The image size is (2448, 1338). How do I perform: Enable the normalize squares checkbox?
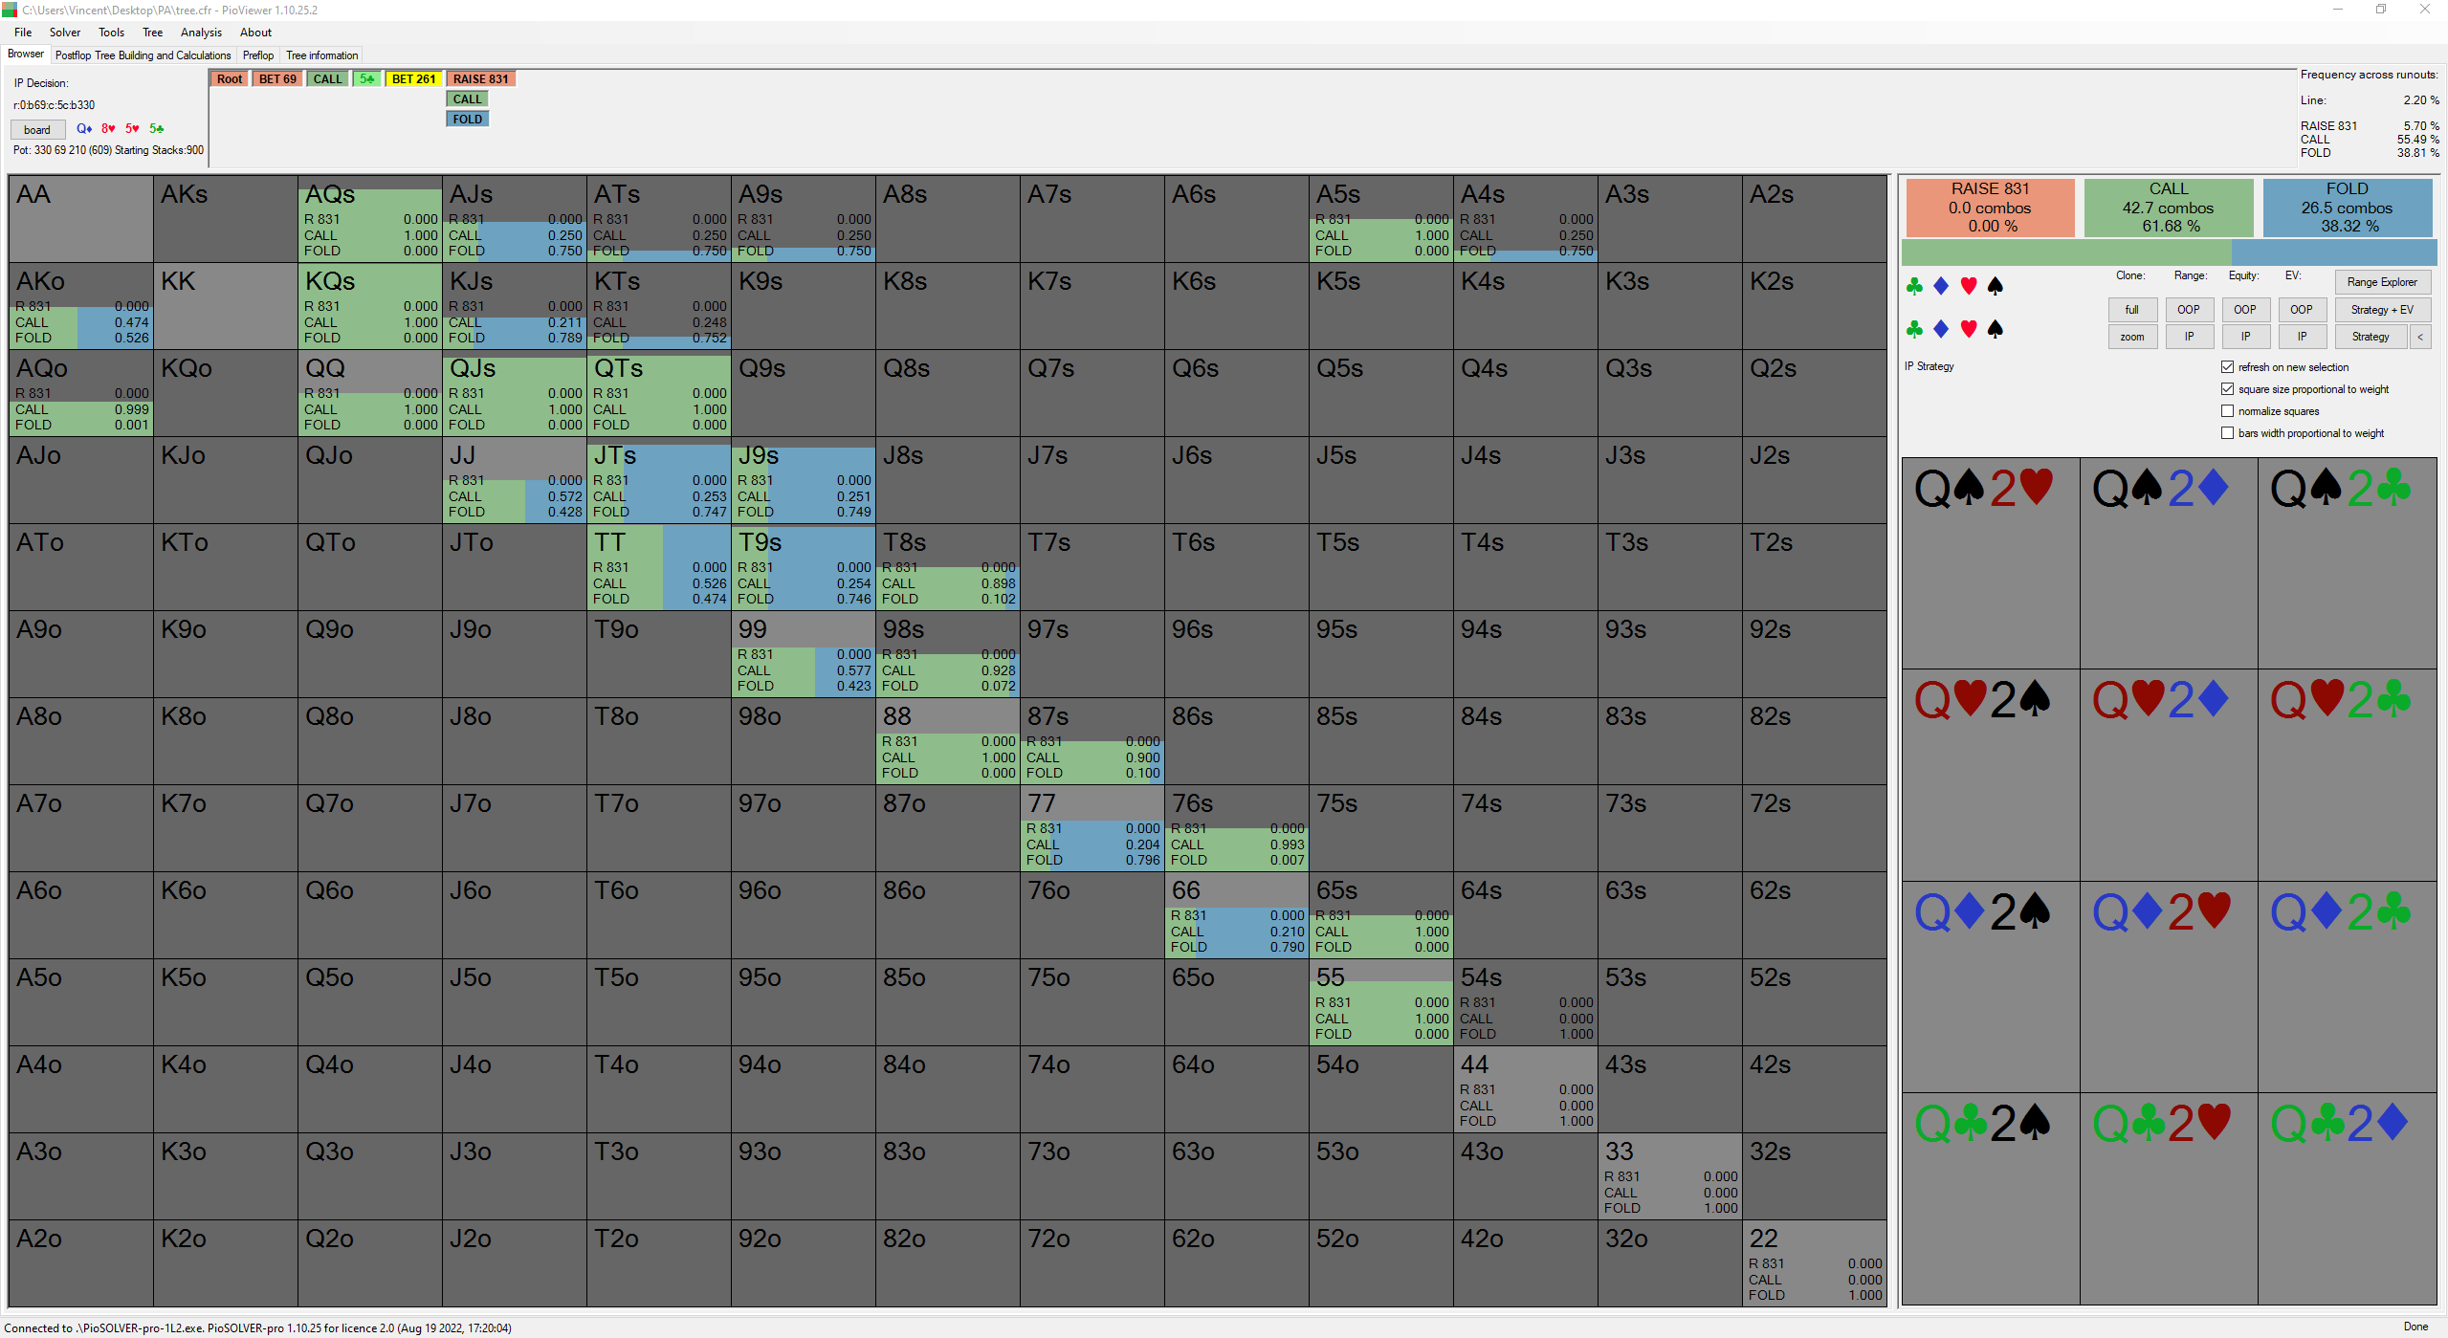[2228, 411]
